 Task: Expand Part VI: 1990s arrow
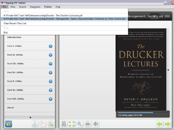tap(50, 90)
